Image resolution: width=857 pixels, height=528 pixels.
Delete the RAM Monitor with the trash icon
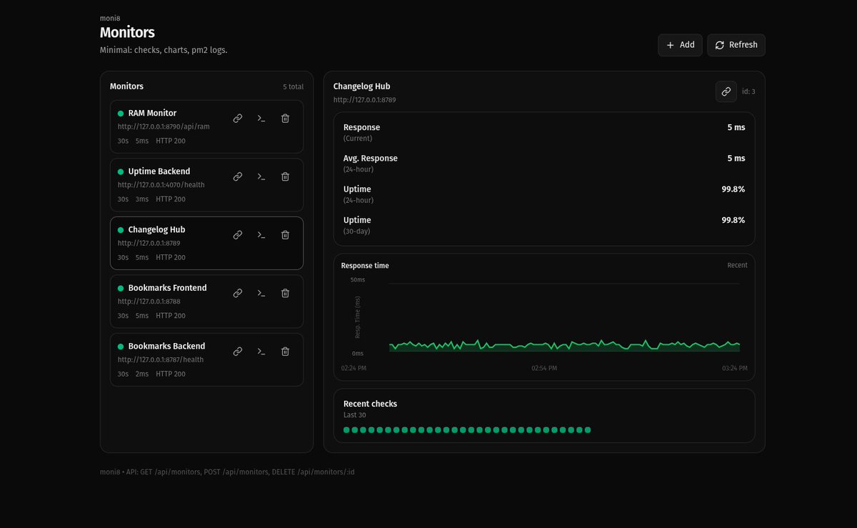click(285, 118)
